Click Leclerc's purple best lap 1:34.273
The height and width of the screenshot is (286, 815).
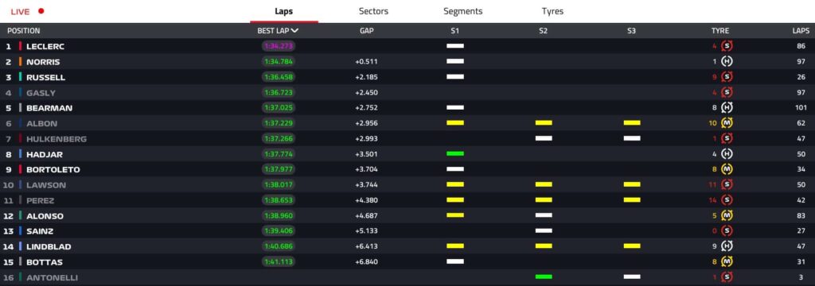click(279, 46)
